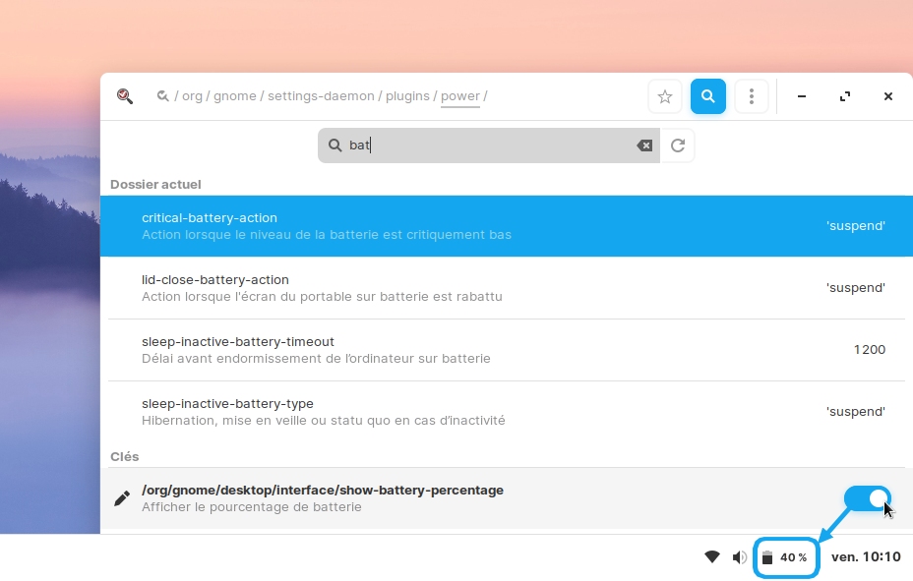913x581 pixels.
Task: Click the org path segment
Action: tap(192, 96)
